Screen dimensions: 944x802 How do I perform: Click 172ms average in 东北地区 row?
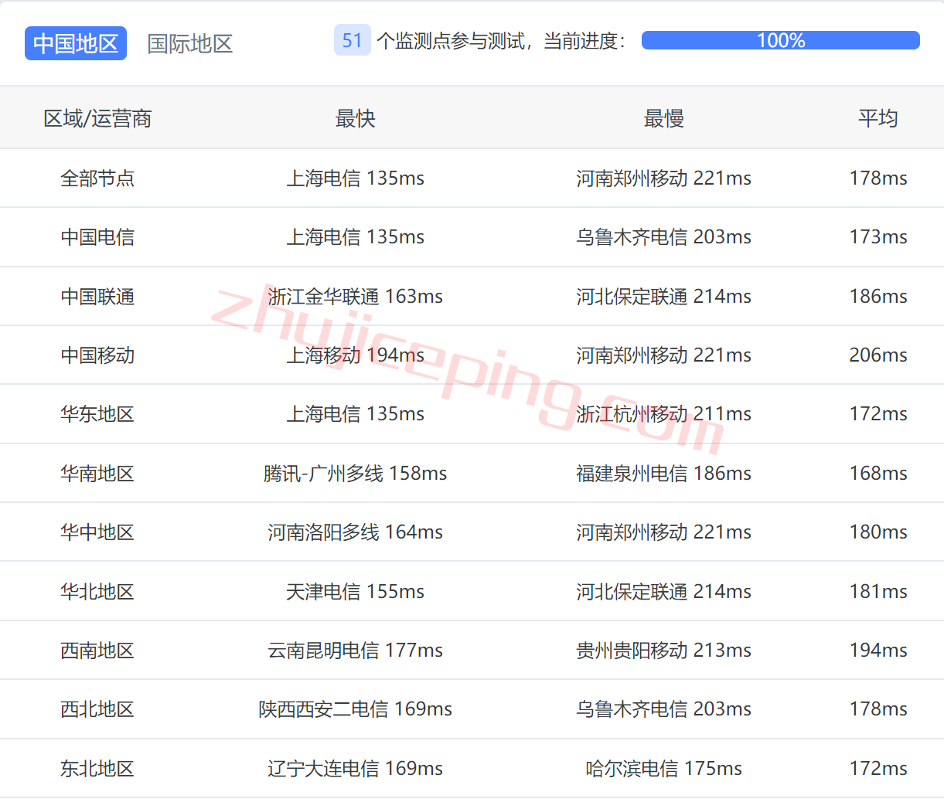[x=878, y=769]
